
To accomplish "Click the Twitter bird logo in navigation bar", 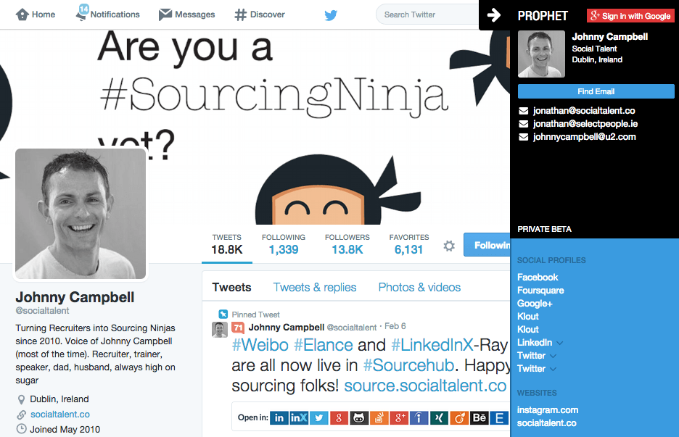I will click(331, 15).
